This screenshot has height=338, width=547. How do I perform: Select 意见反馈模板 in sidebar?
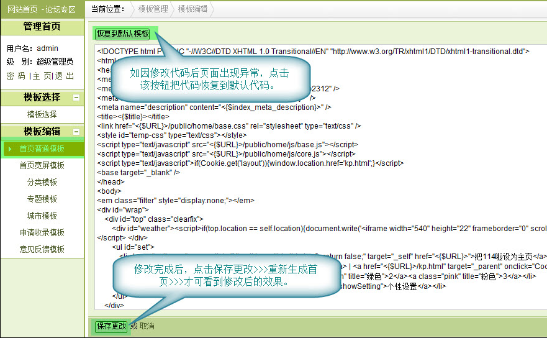(x=42, y=249)
